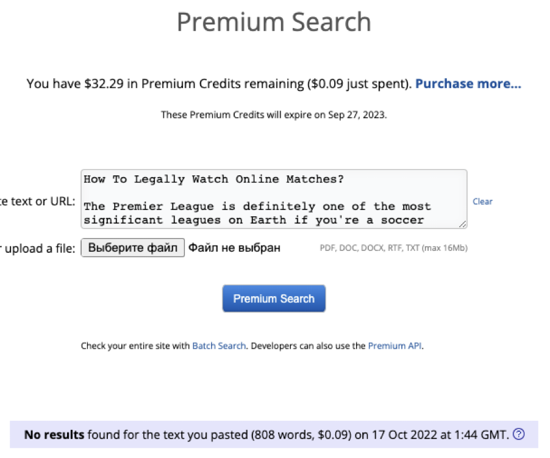550x458 pixels.
Task: Open the Premium API link
Action: pyautogui.click(x=395, y=346)
